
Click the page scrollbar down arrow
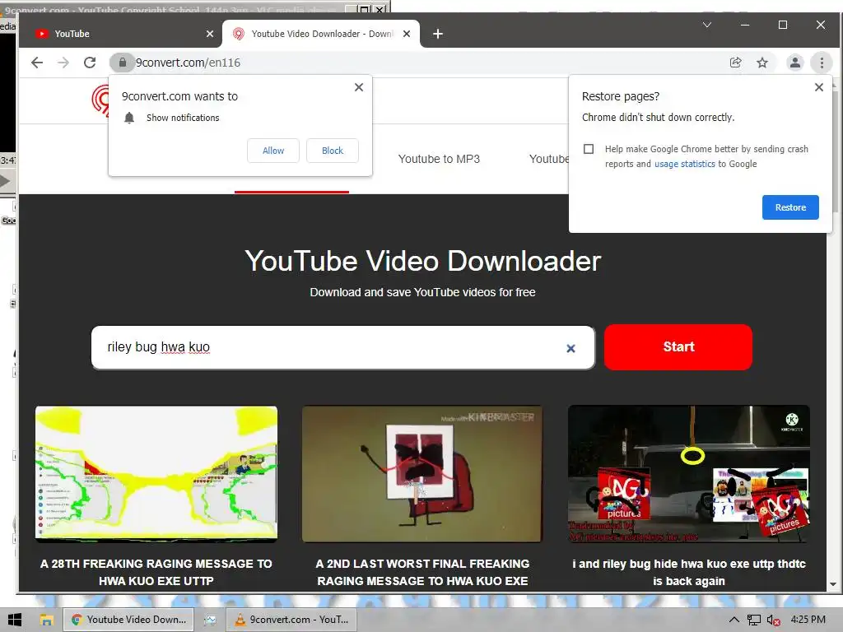click(x=833, y=584)
